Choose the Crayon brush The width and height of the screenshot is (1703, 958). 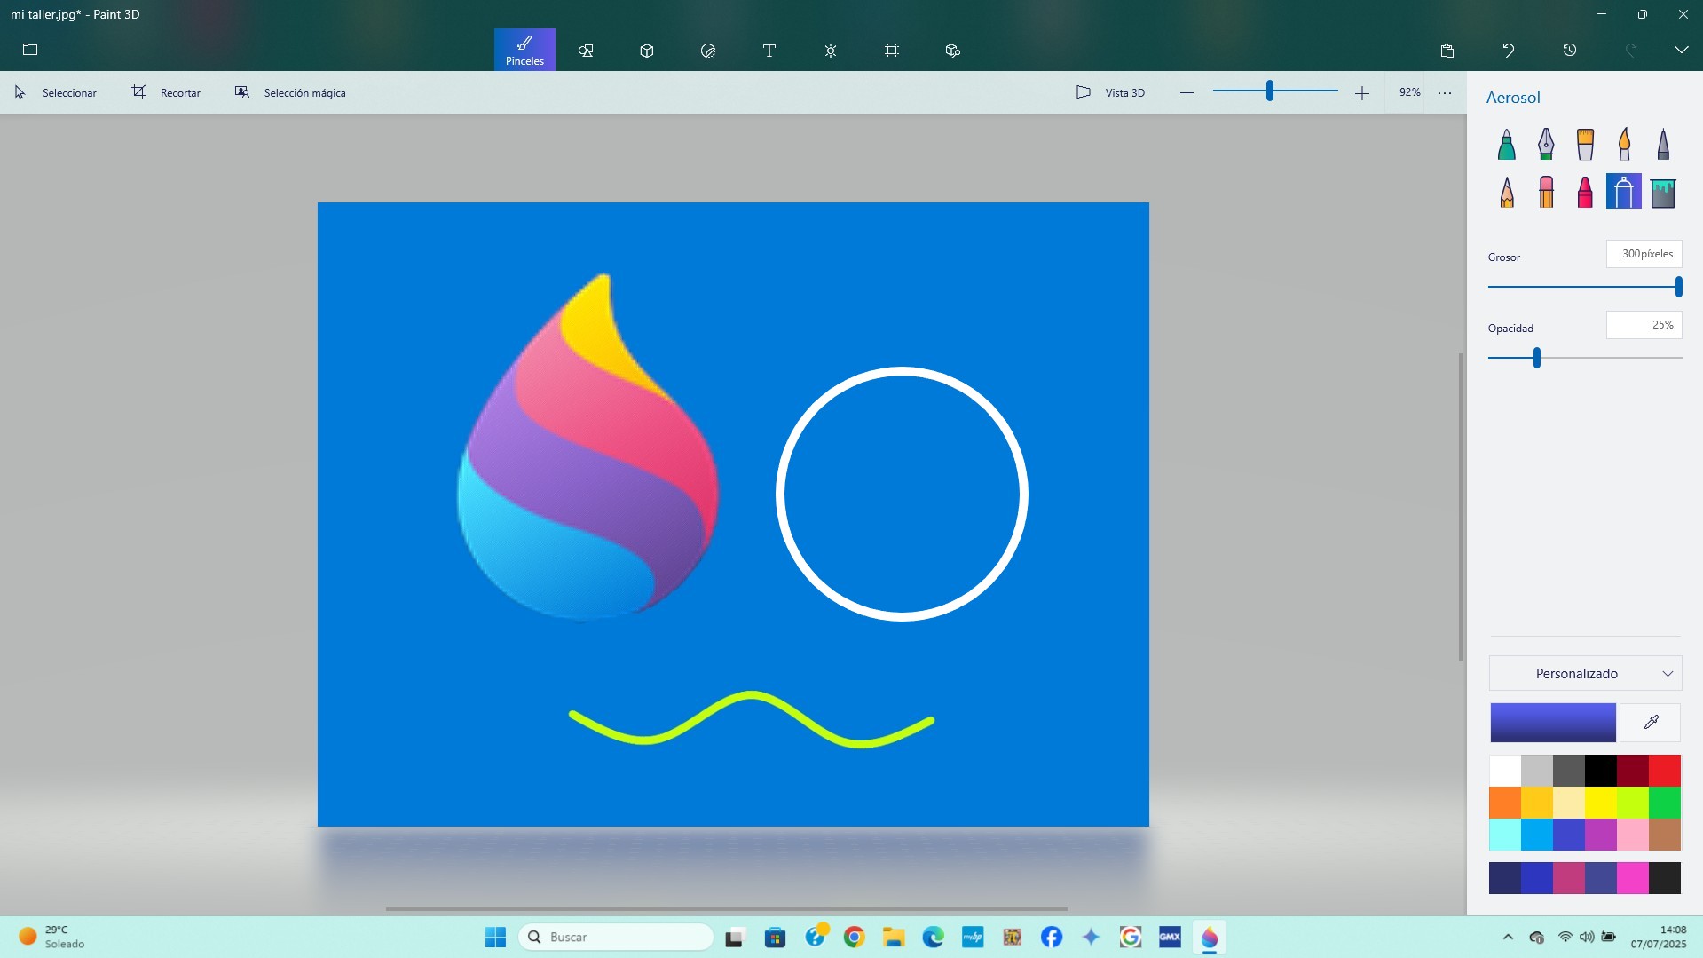click(1585, 192)
